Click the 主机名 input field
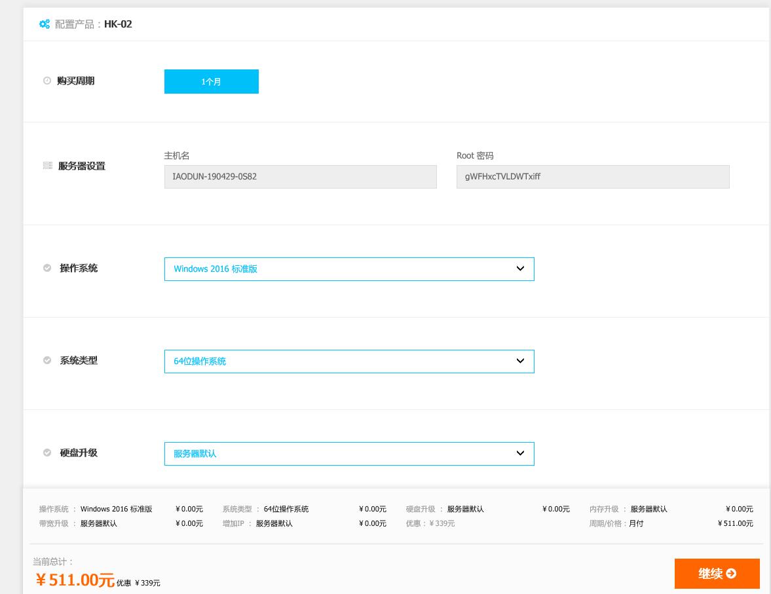Screen dimensions: 771x594 click(300, 177)
